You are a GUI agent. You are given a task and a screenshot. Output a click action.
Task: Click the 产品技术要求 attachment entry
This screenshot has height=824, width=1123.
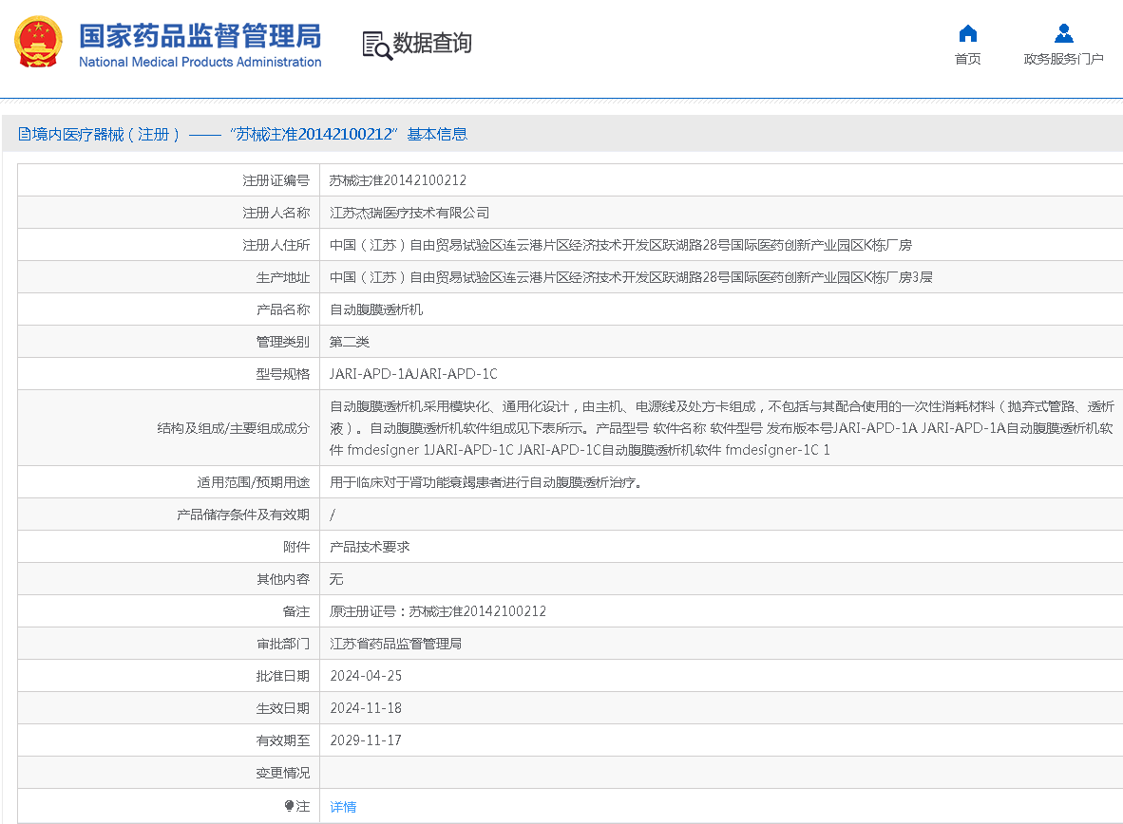tap(370, 547)
